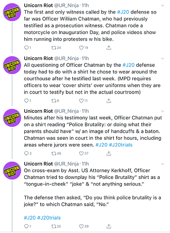Screen dimensions: 170x233
Task: Open the first tweet's chevron menu
Action: pyautogui.click(x=163, y=6)
